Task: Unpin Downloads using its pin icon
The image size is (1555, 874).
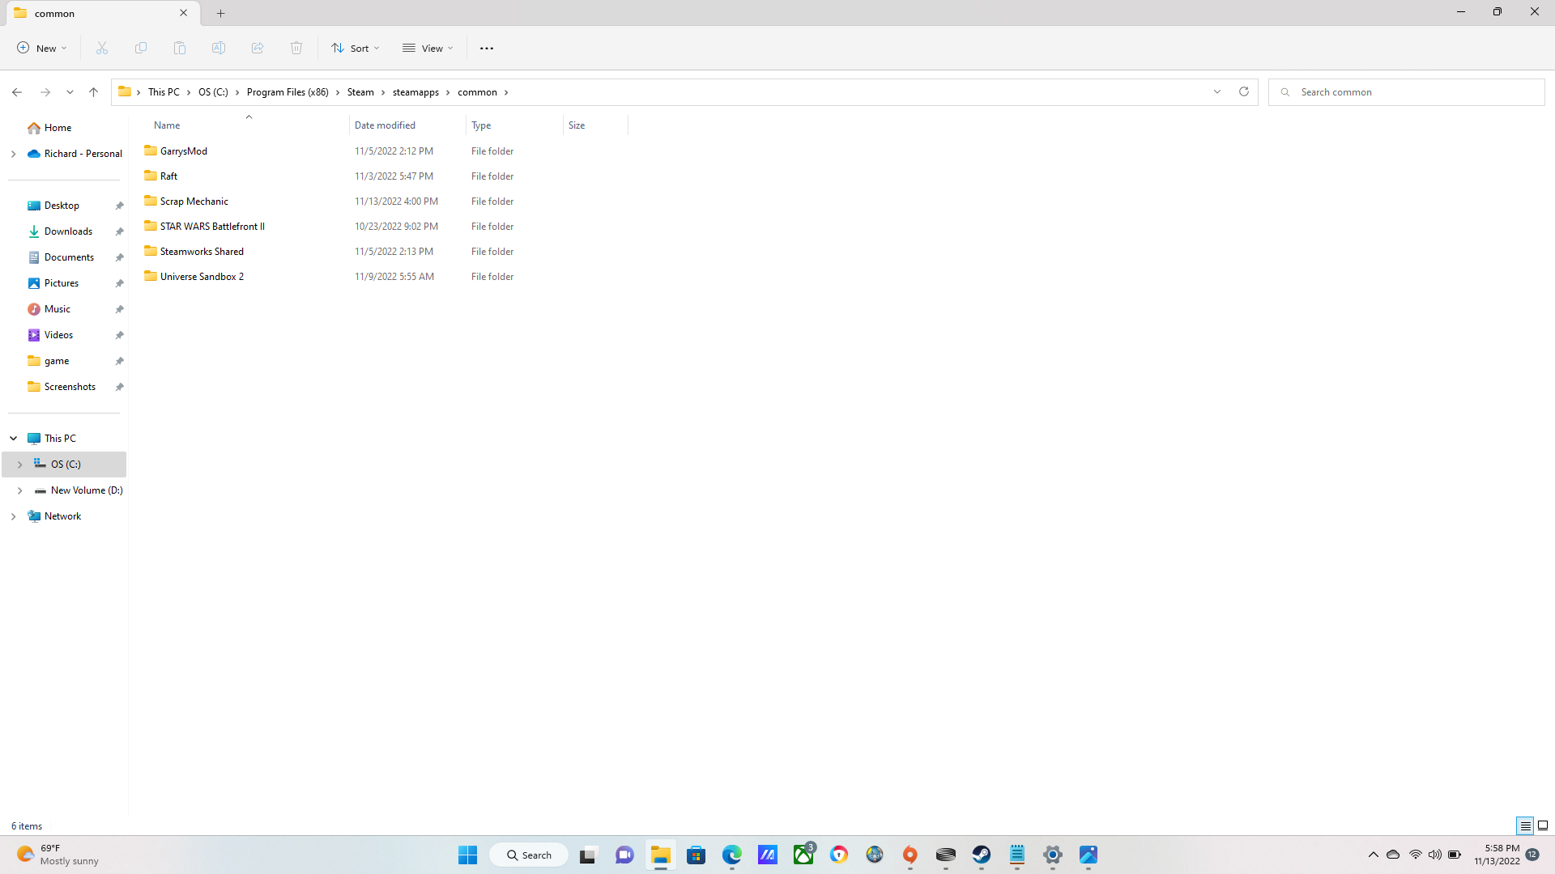Action: [119, 231]
